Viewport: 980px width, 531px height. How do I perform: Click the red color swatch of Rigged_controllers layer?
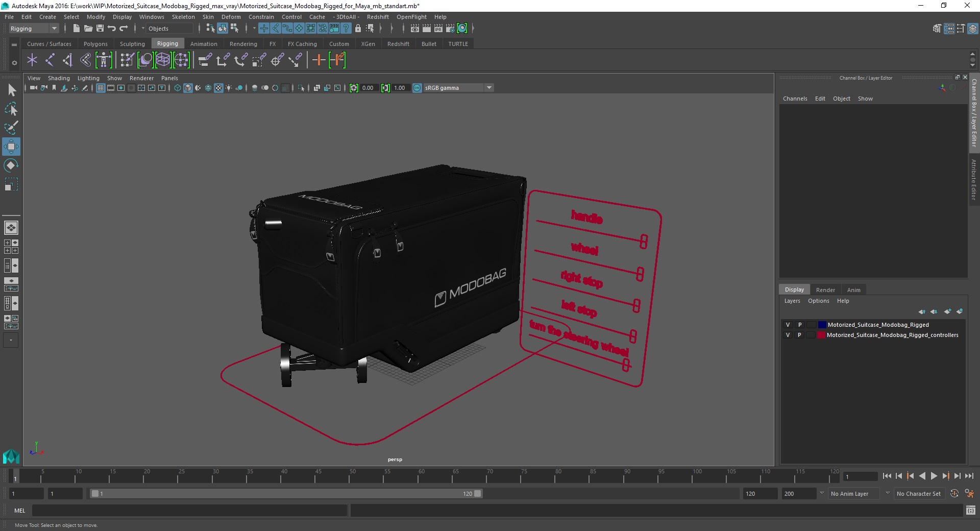tap(821, 335)
